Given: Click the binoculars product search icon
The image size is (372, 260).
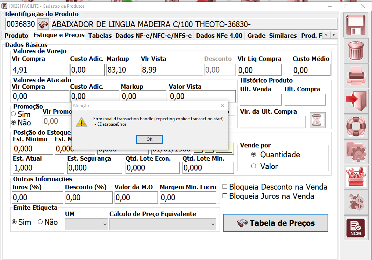Looking at the screenshot, I should point(43,24).
